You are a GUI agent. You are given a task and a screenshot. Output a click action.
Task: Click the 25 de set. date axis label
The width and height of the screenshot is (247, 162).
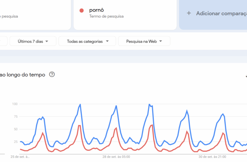[20, 157]
